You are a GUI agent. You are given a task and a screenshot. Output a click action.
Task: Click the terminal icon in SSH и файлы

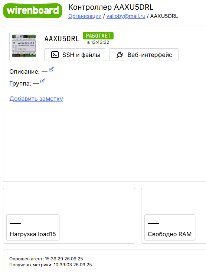(x=55, y=55)
